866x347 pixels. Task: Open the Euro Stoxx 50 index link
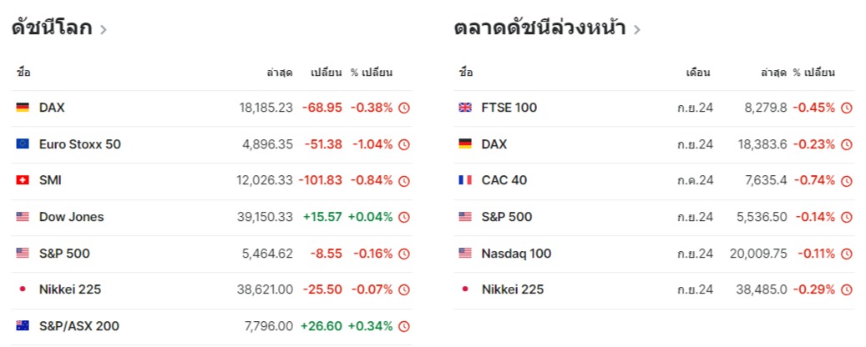point(80,144)
